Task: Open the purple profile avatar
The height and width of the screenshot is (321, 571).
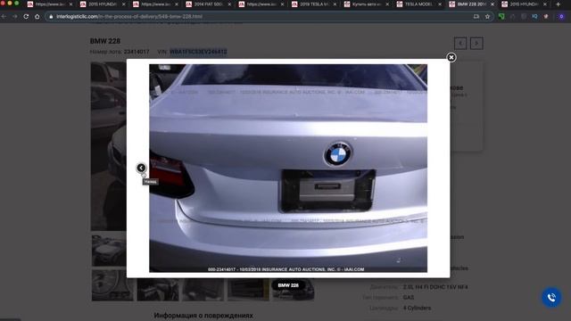Action: click(x=561, y=16)
